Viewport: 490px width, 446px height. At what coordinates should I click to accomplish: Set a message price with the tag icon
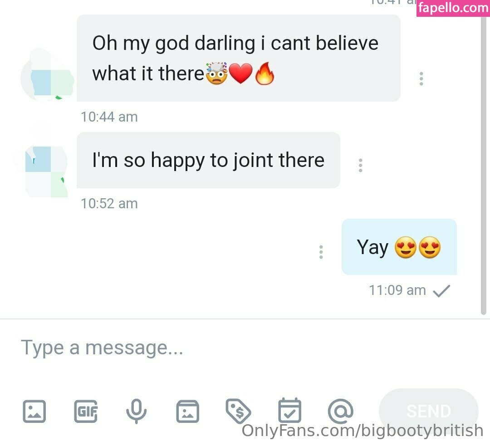[x=238, y=411]
